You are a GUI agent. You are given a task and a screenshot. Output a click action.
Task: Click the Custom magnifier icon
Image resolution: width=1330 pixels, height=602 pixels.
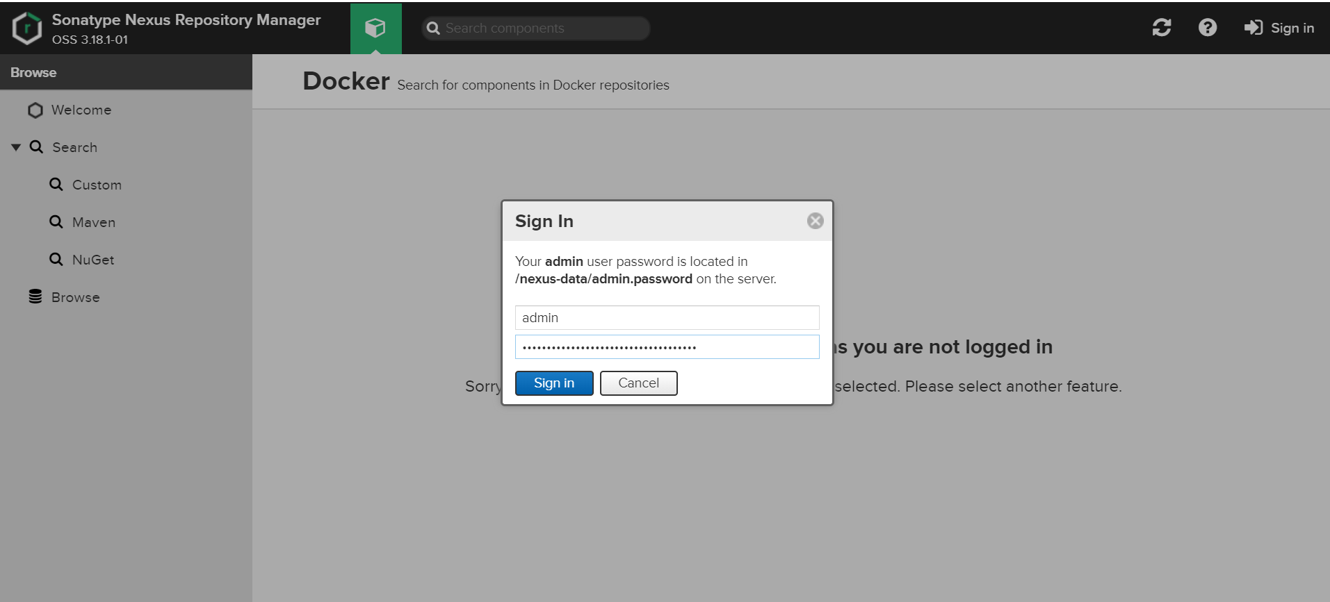tap(56, 184)
